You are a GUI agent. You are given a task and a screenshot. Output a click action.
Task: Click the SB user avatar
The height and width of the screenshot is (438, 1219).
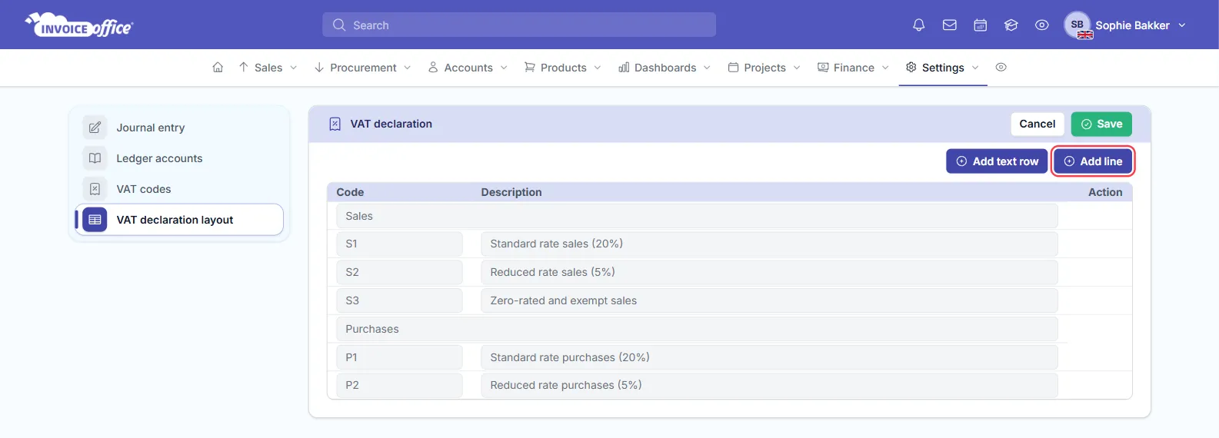1077,25
